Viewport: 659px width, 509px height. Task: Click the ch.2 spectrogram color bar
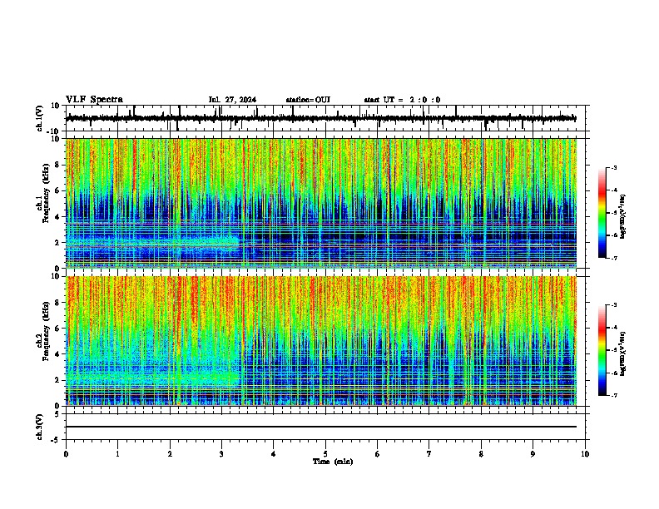(602, 350)
